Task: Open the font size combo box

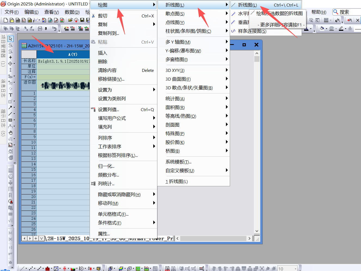Action: tap(287, 269)
